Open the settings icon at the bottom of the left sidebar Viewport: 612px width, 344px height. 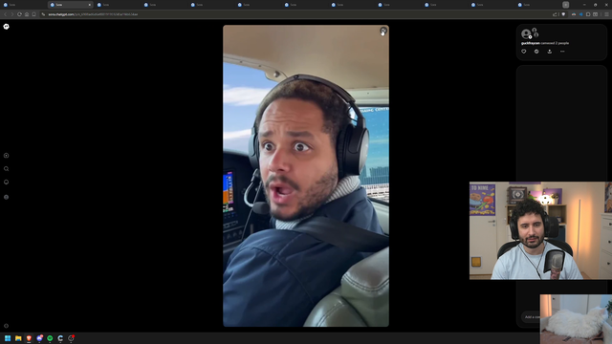(7, 326)
